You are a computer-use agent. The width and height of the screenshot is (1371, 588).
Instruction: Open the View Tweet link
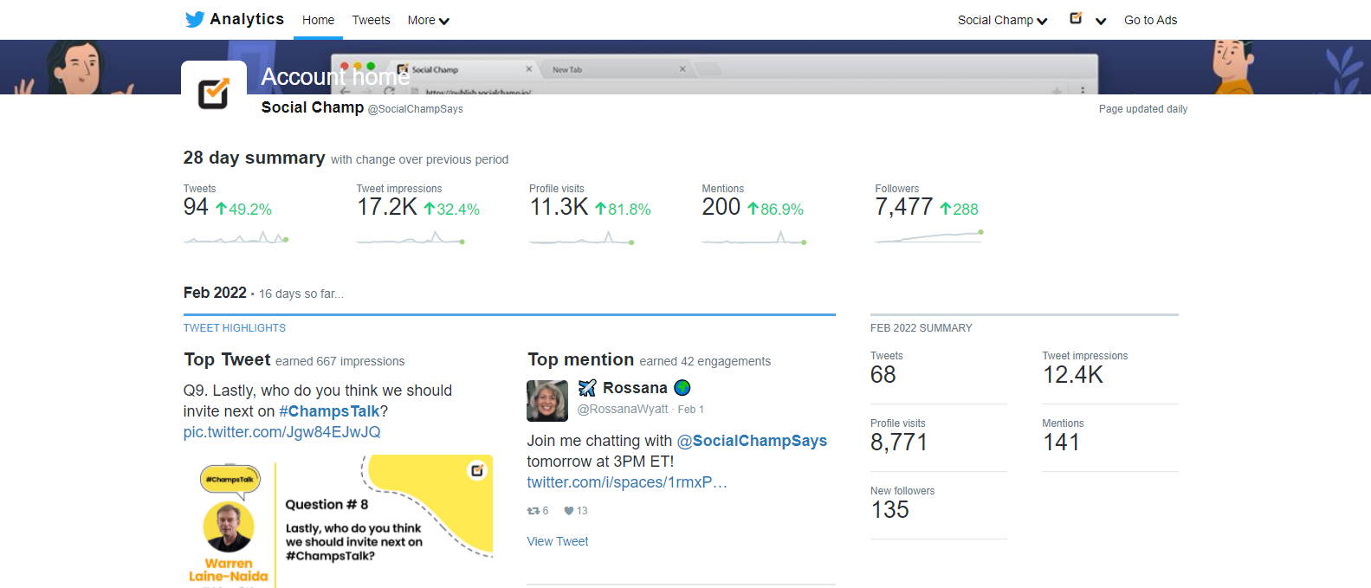[558, 541]
